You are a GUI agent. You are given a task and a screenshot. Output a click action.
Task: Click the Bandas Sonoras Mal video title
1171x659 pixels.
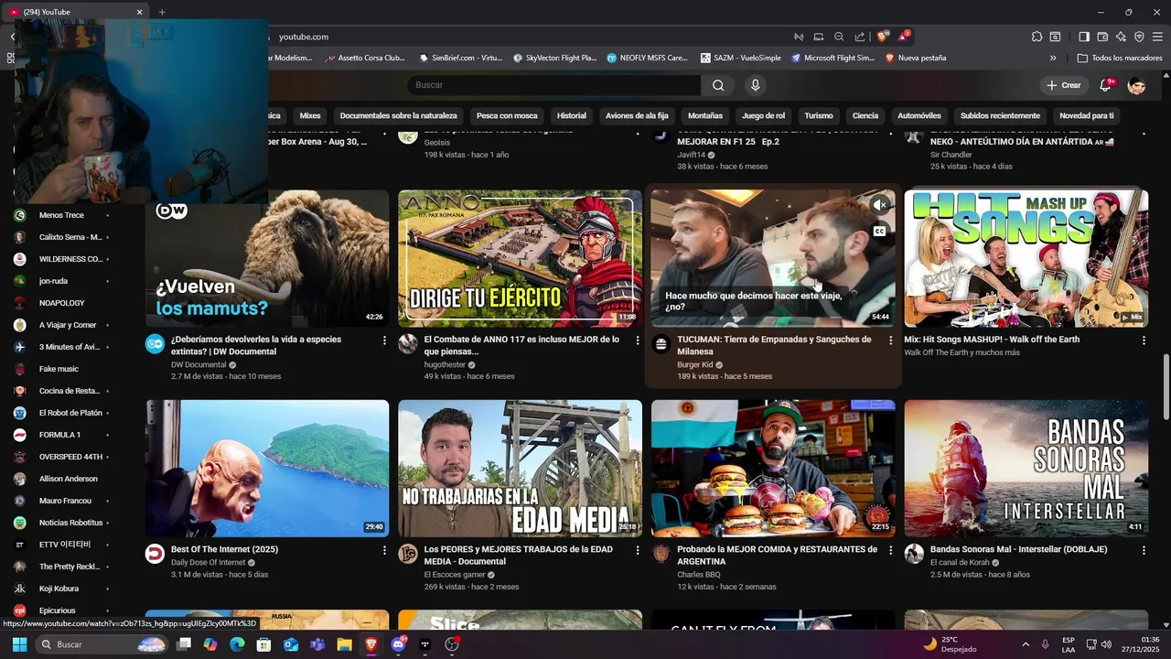1018,549
